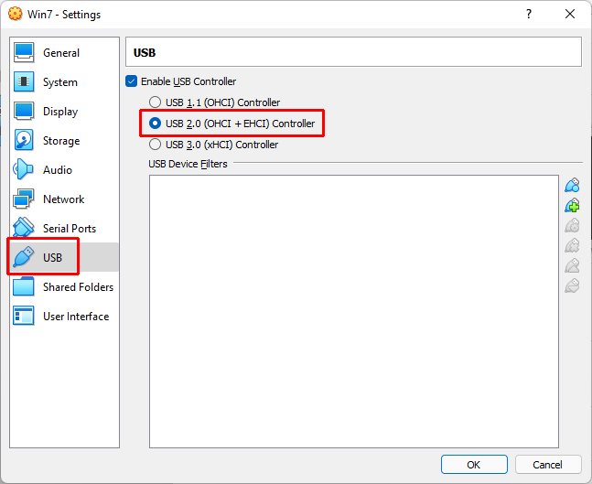
Task: Open the Storage disk icon in sidebar
Action: pos(24,141)
